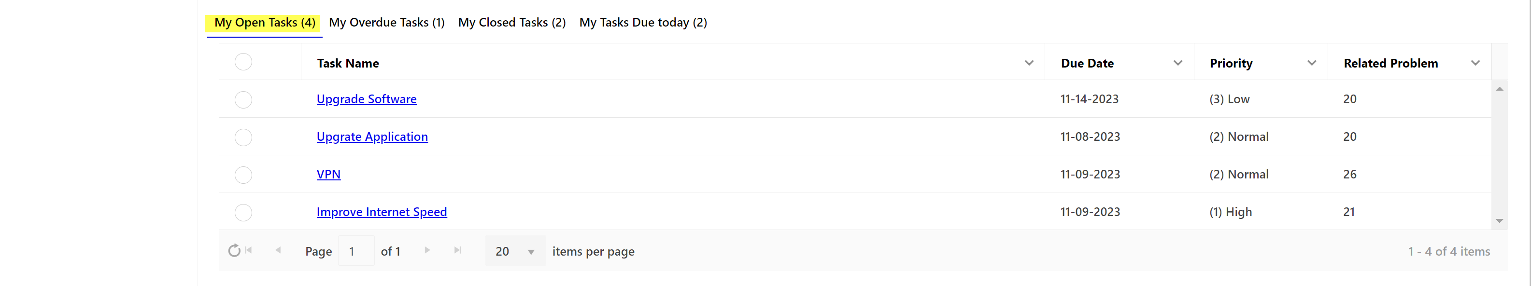Go to the previous page arrow

pyautogui.click(x=278, y=250)
